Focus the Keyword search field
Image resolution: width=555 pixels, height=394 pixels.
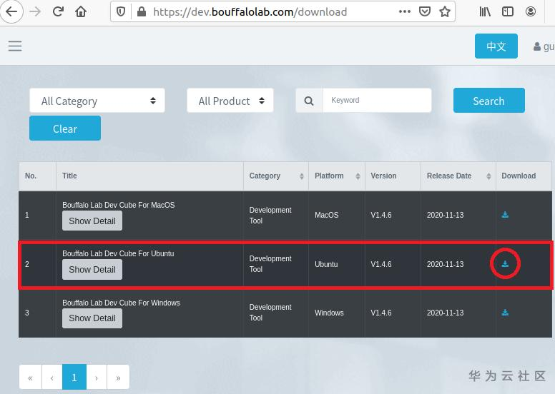tap(377, 101)
